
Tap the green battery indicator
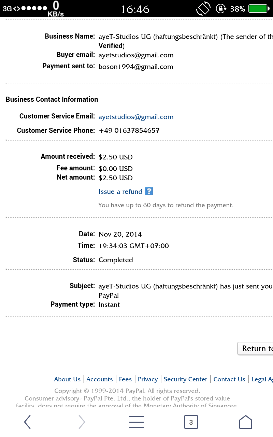[258, 9]
